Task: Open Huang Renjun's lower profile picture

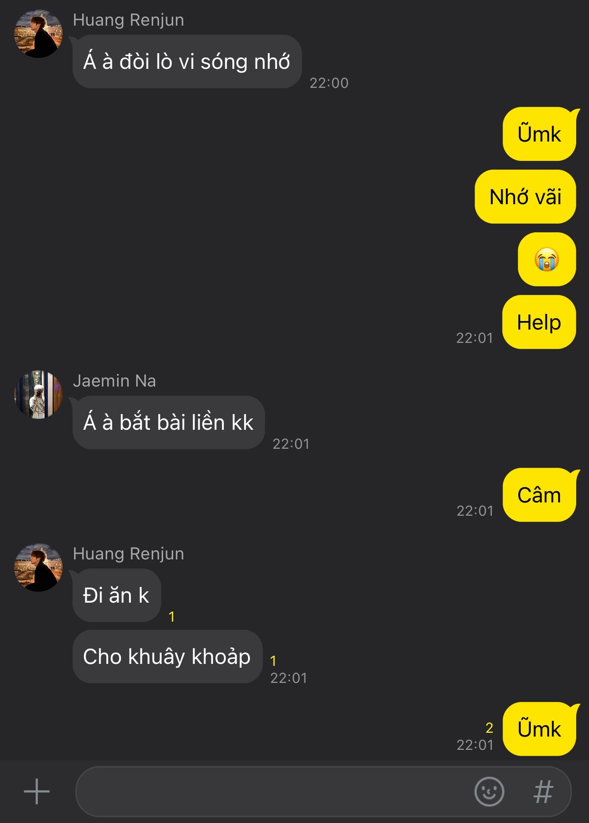Action: (x=38, y=568)
